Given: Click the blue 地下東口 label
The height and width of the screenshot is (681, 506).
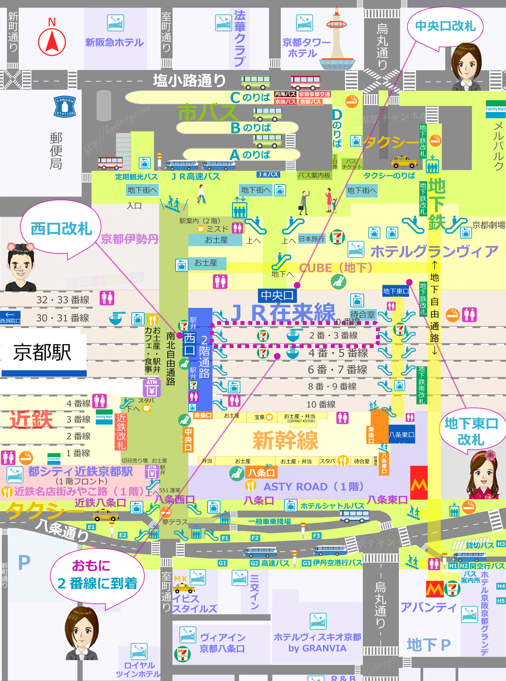Looking at the screenshot, I should 396,291.
